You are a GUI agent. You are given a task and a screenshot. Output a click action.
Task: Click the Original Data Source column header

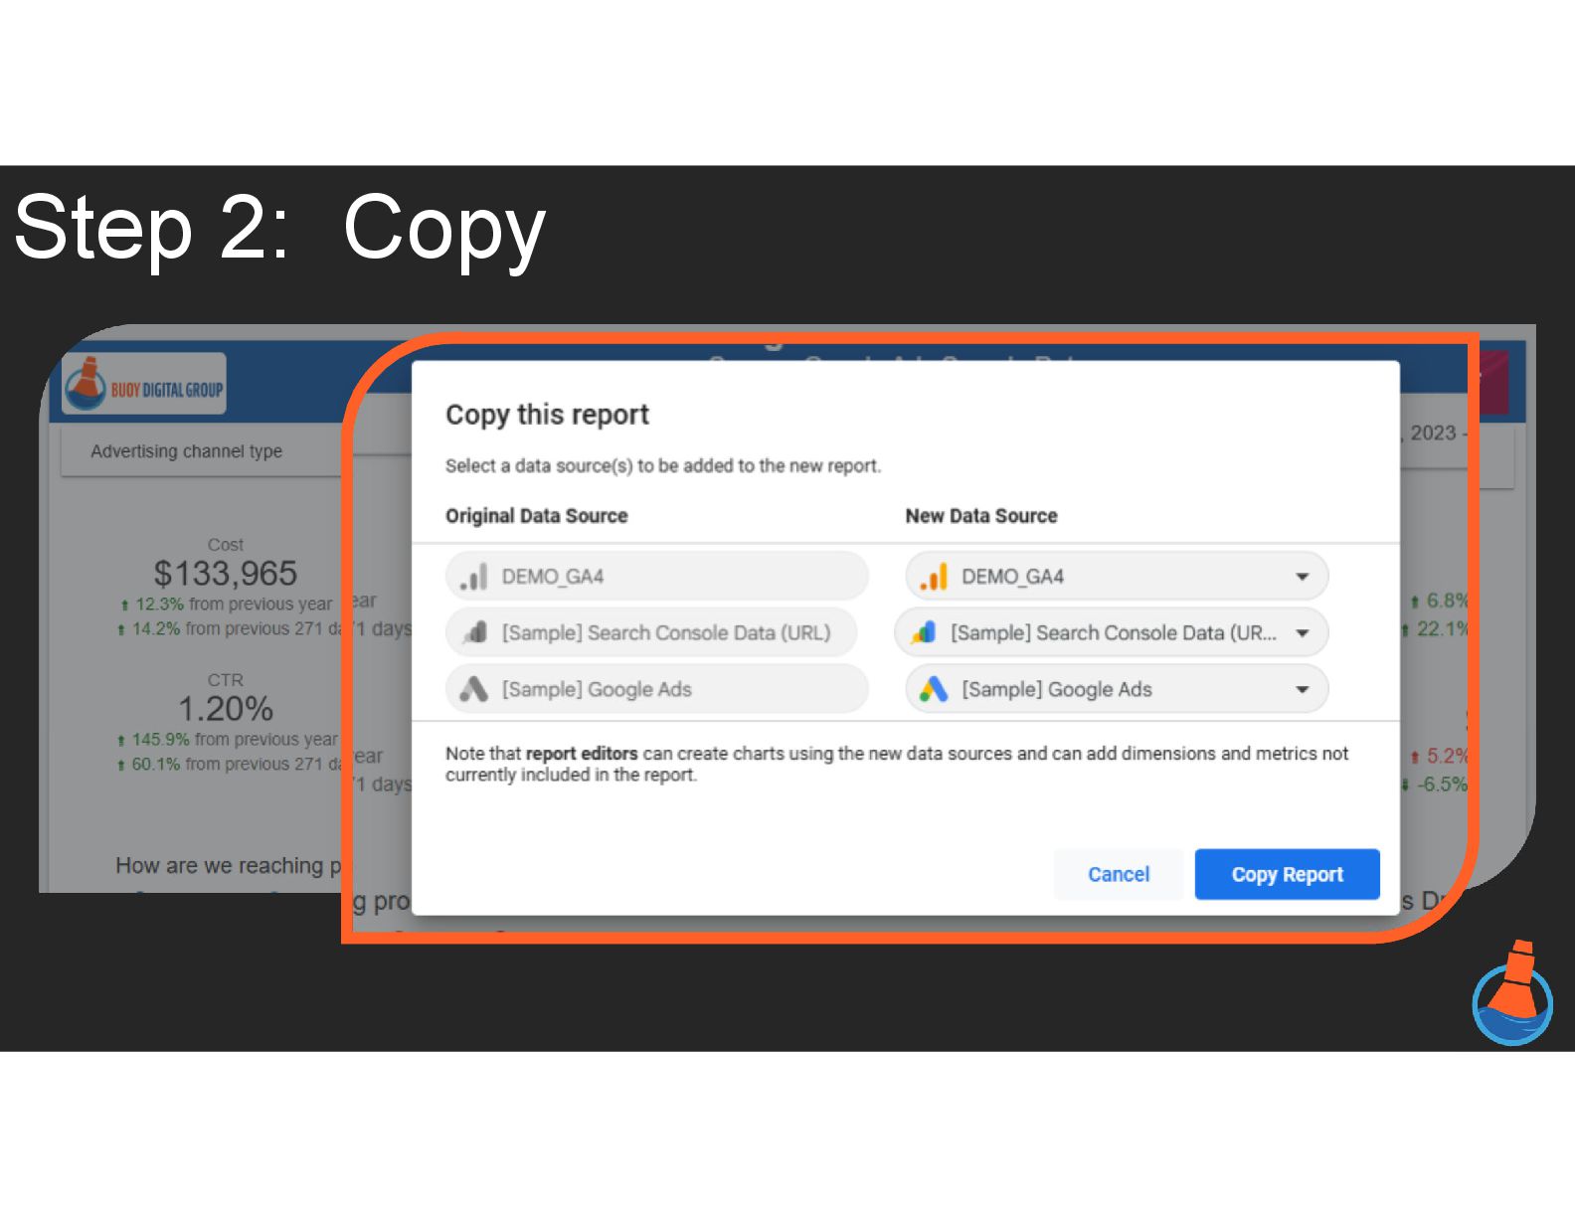[537, 516]
